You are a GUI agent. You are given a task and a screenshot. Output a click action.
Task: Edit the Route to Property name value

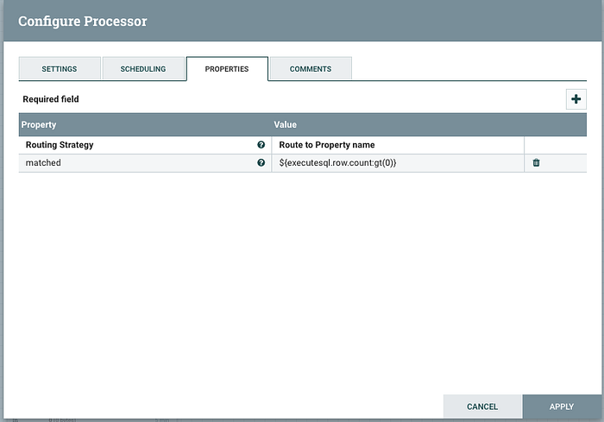click(398, 145)
